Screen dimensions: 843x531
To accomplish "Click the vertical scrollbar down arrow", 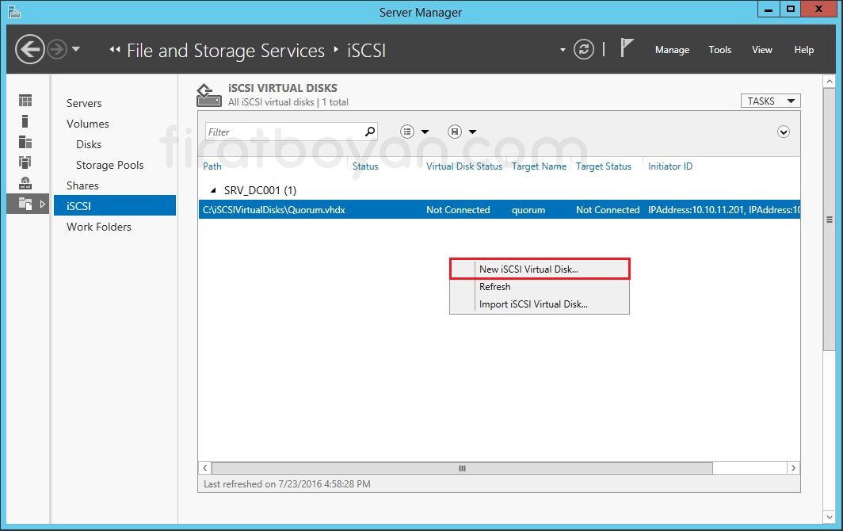I will (x=830, y=518).
